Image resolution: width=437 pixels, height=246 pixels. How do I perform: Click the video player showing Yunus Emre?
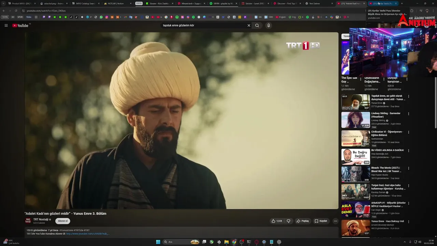pyautogui.click(x=181, y=121)
